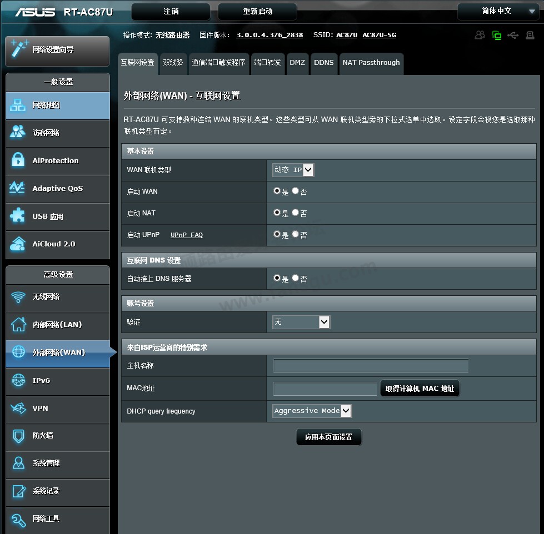The width and height of the screenshot is (544, 534).
Task: Click the 访客网络 guest network icon
Action: tap(18, 132)
